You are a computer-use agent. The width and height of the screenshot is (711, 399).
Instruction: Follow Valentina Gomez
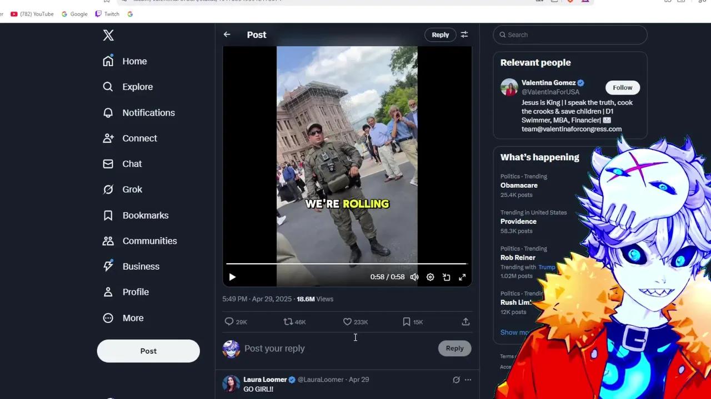622,88
